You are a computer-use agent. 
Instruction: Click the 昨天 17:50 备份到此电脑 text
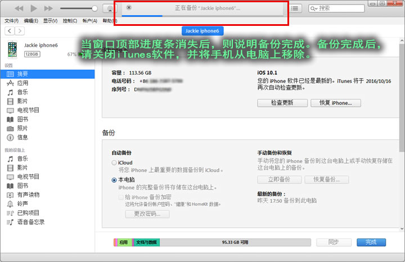[x=287, y=201]
